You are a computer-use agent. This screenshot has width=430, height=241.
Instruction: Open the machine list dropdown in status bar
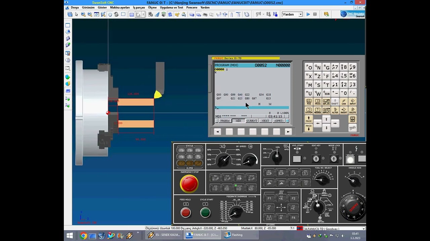[x=363, y=229]
